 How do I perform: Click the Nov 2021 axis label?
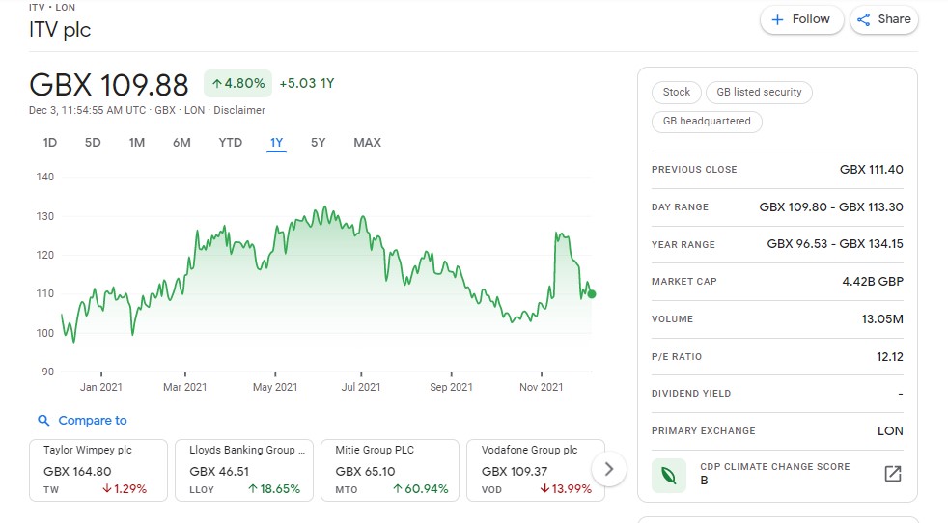click(542, 387)
